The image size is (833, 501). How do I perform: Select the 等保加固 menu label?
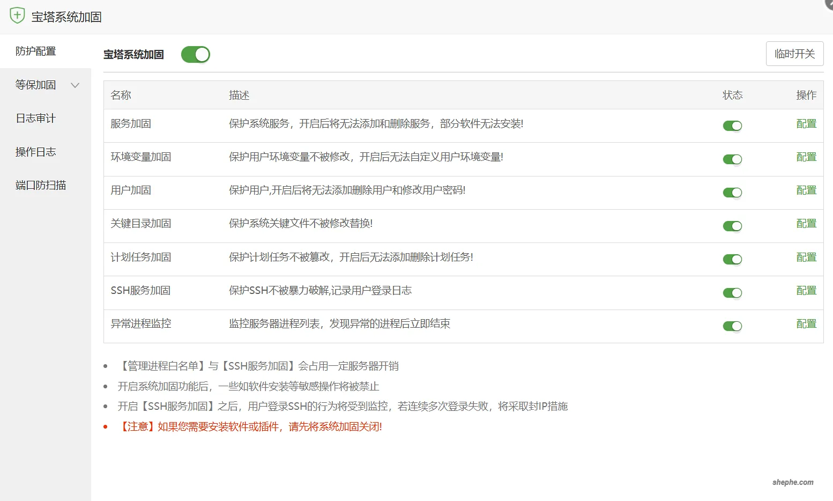[x=36, y=85]
